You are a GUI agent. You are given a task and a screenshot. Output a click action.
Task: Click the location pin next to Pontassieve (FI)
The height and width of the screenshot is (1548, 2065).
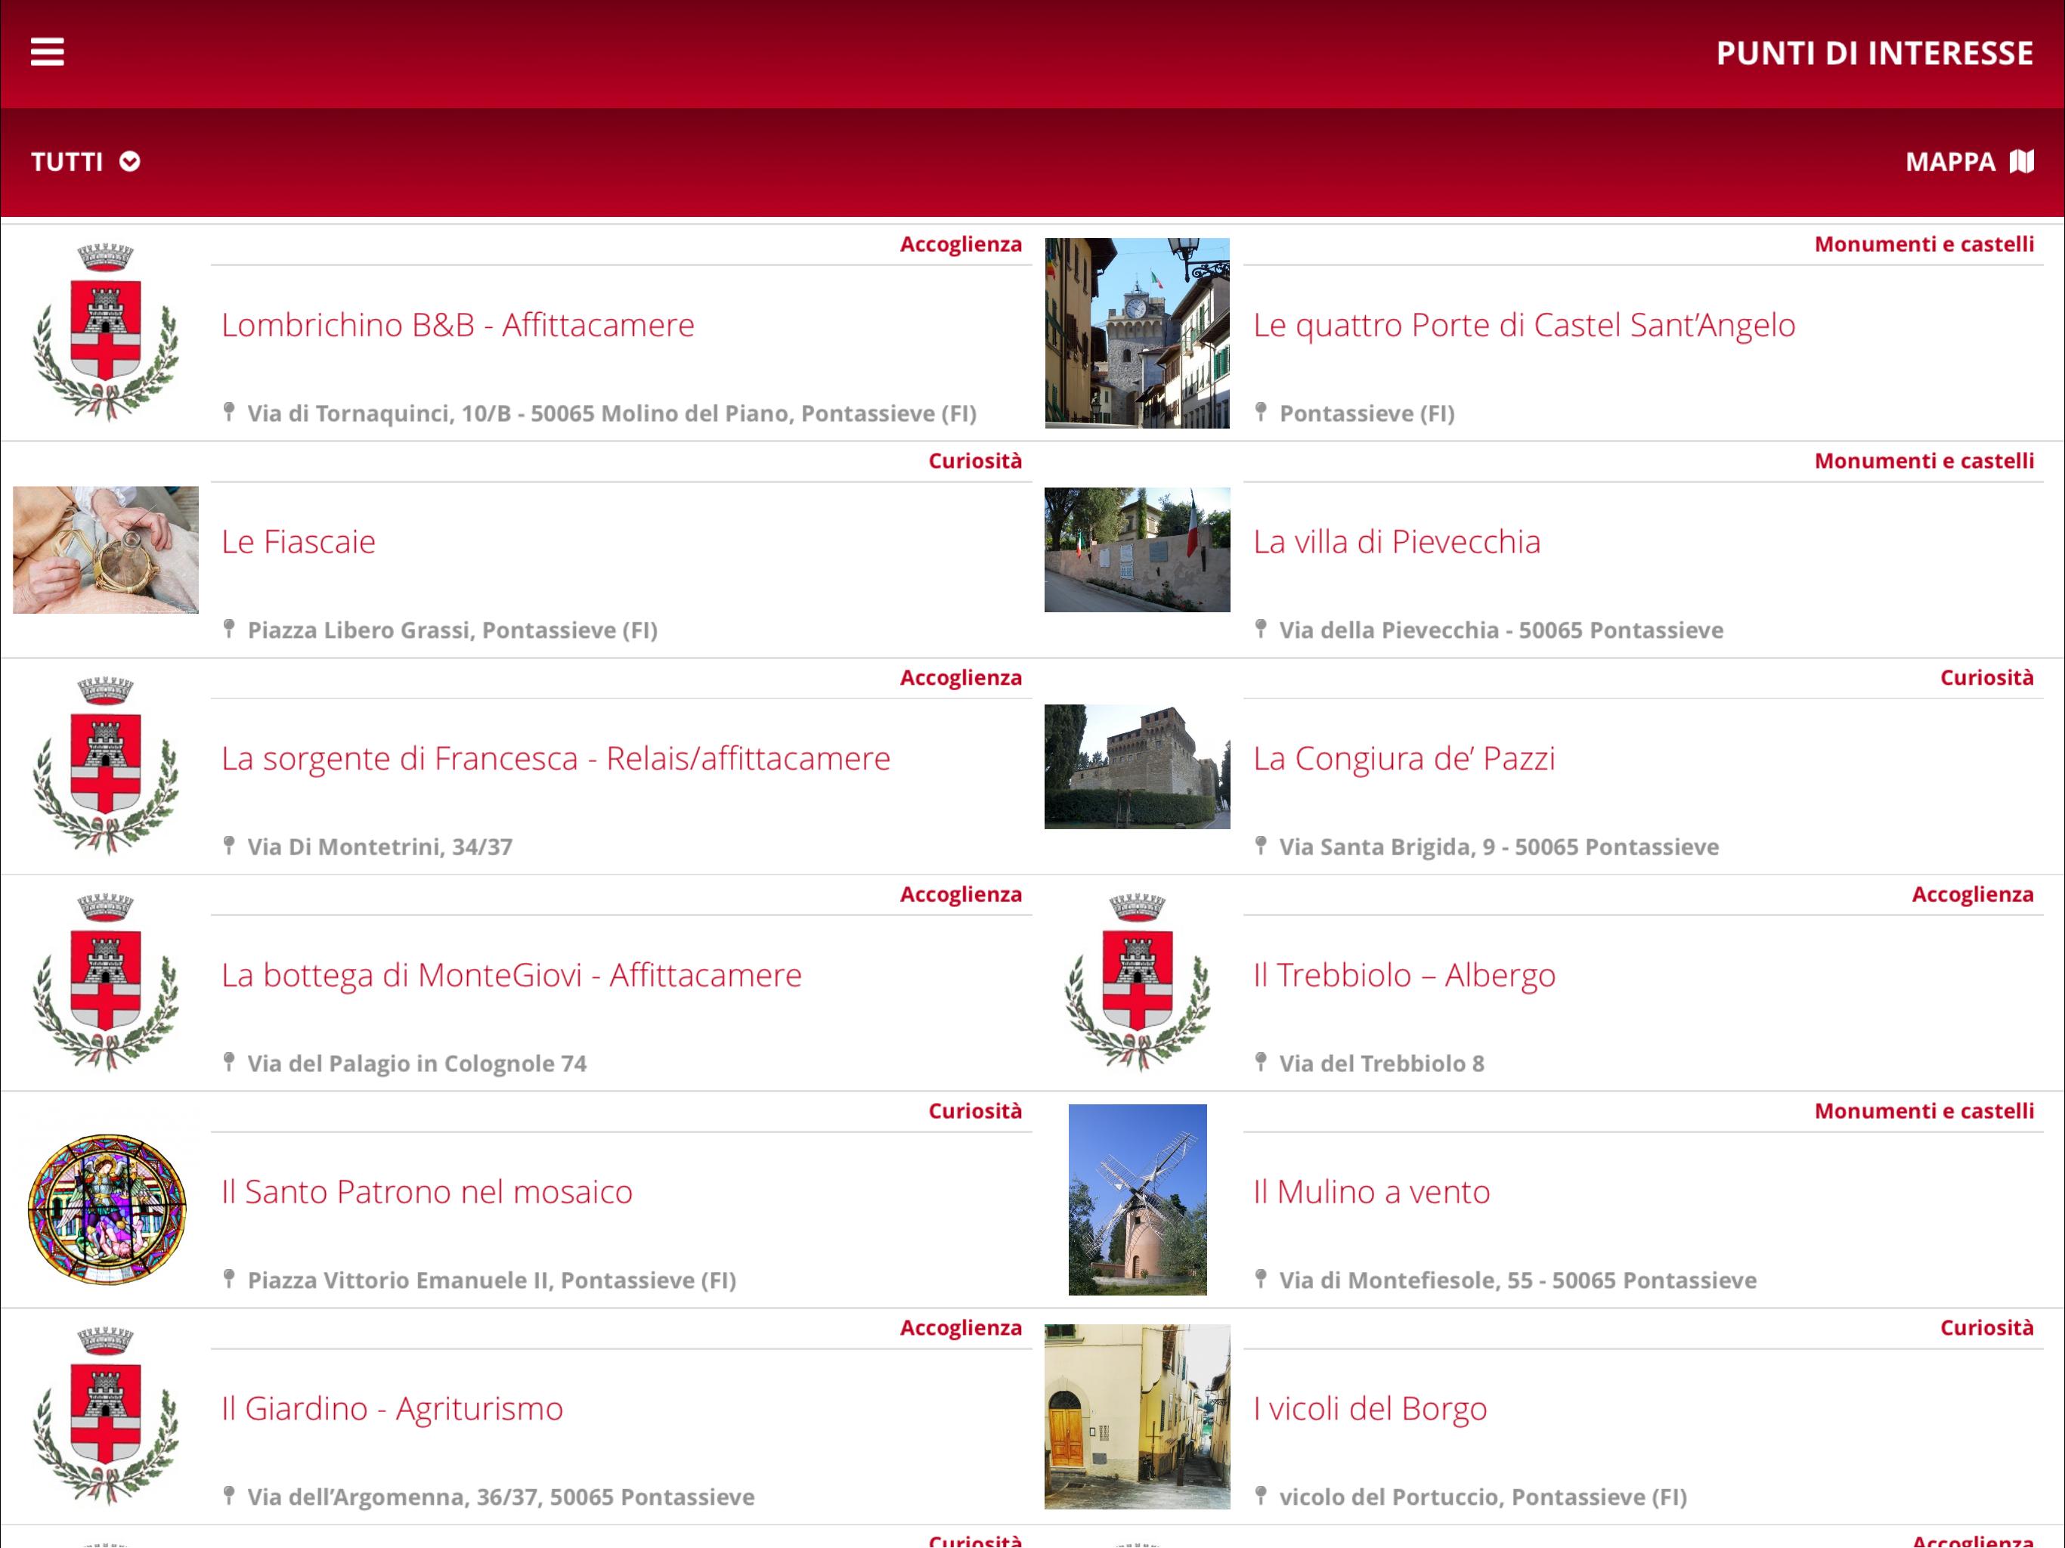click(1260, 412)
